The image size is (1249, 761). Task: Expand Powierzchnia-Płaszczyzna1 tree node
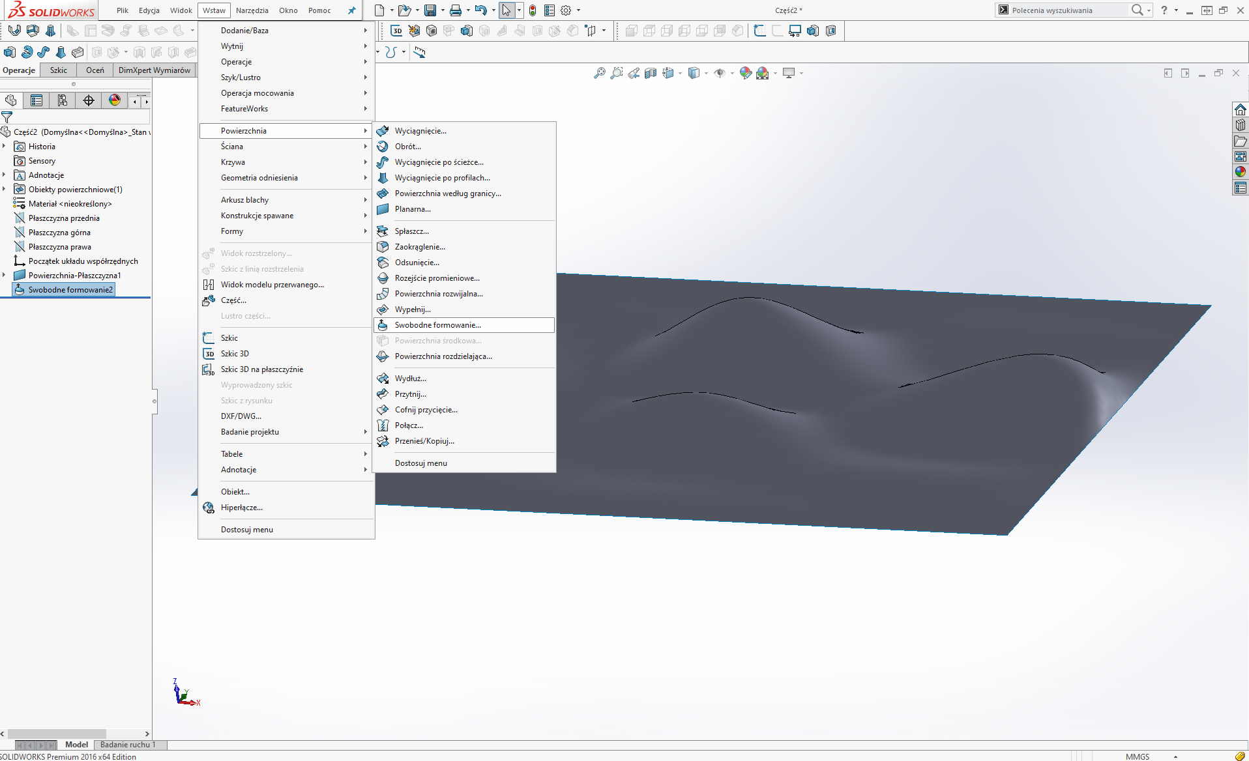point(4,276)
